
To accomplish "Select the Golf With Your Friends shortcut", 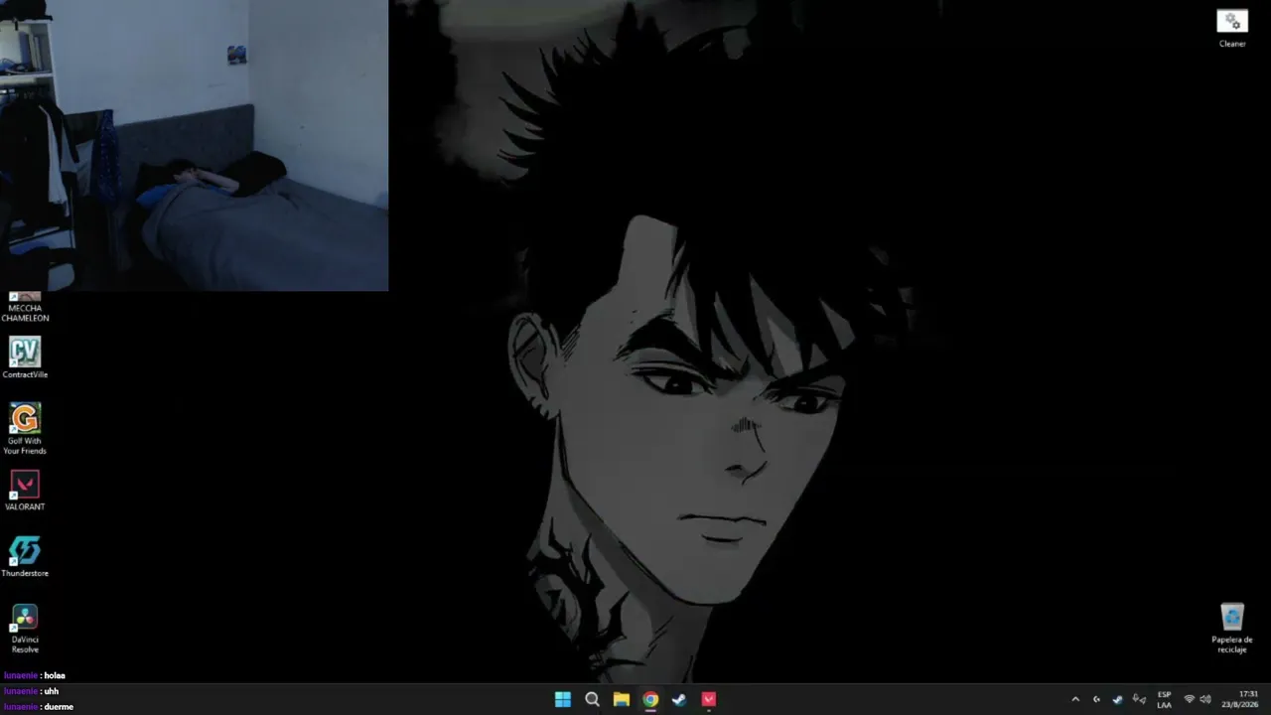I will 25,429.
